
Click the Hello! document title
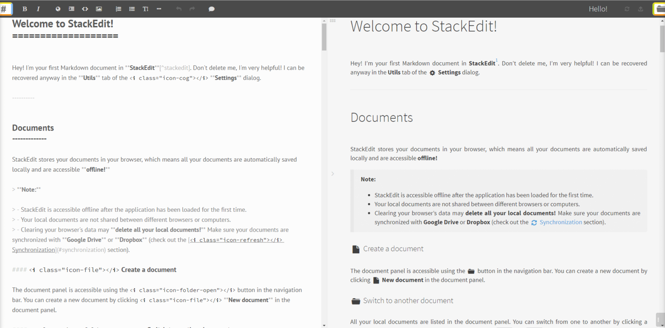pyautogui.click(x=598, y=9)
